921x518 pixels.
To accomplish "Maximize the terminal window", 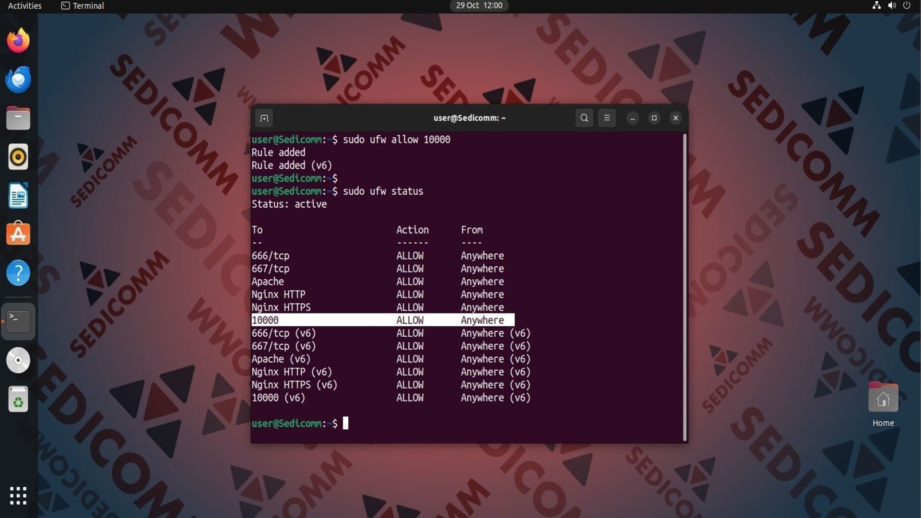I will (654, 118).
